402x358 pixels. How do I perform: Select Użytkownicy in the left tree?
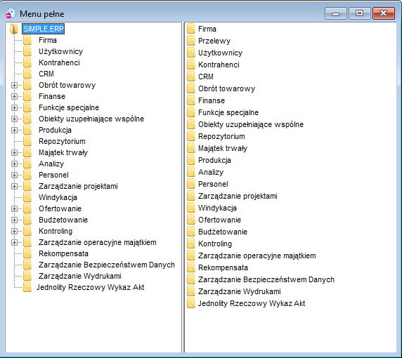tap(60, 51)
